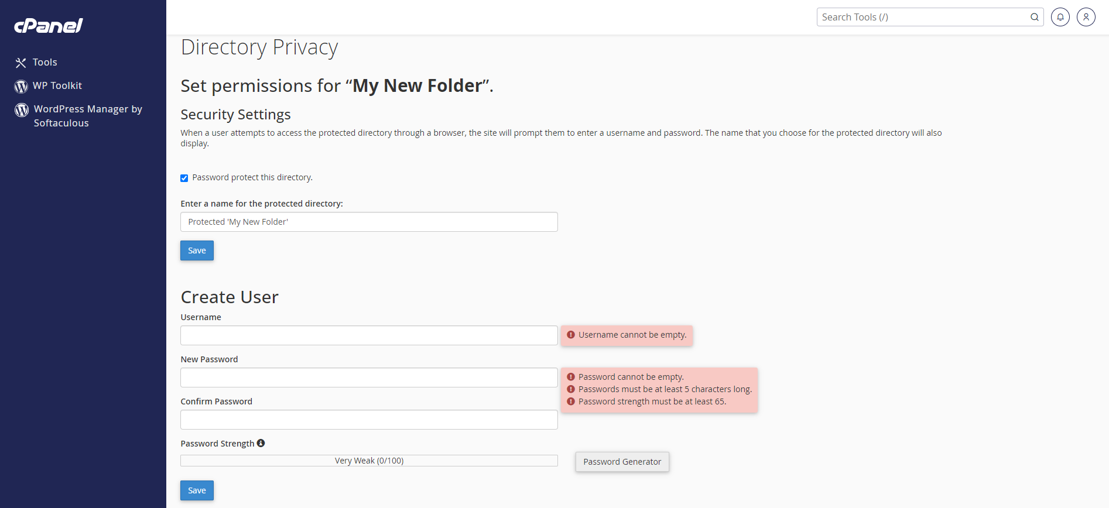Focus the New Password field
This screenshot has height=508, width=1109.
coord(368,377)
